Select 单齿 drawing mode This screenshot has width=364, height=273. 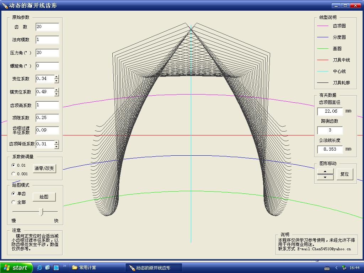(13, 194)
